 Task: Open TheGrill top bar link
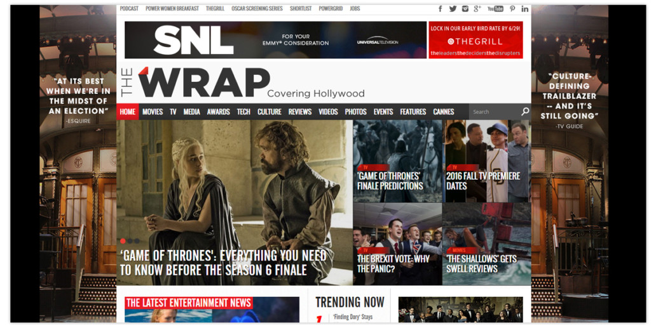215,8
